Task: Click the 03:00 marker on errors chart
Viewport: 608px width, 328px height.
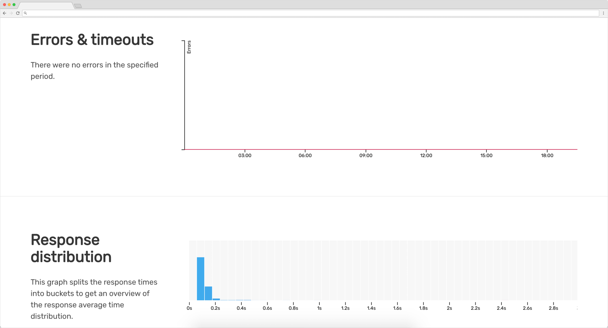Action: click(x=245, y=155)
